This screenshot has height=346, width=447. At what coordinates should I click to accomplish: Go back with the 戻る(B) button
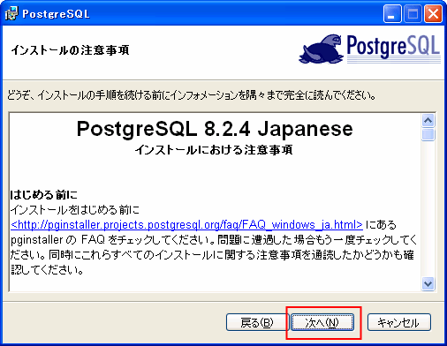click(x=257, y=322)
